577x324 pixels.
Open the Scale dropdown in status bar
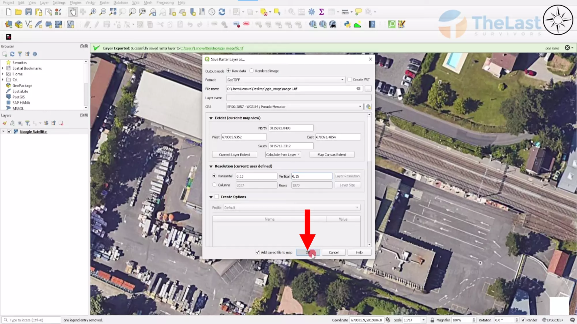[423, 320]
